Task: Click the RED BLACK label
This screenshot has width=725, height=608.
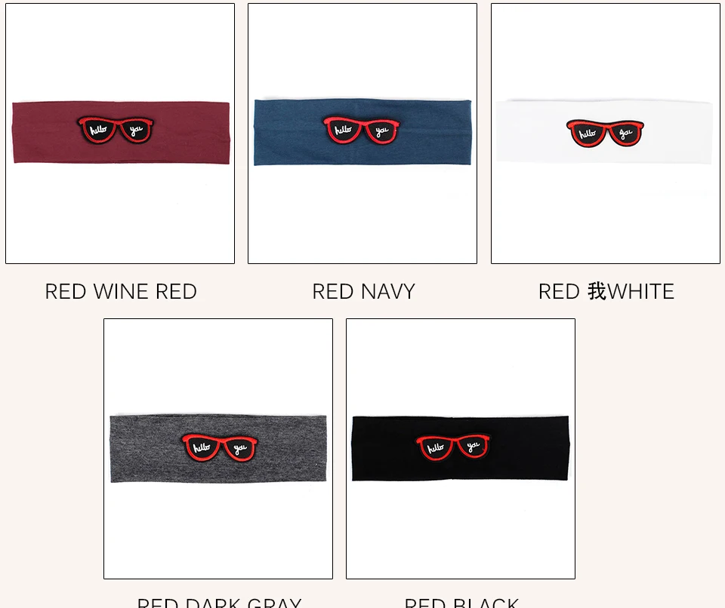Action: tap(461, 603)
